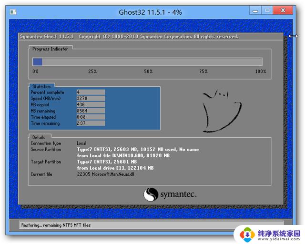305x244 pixels.
Task: Click the Percent complete label
Action: coord(47,92)
